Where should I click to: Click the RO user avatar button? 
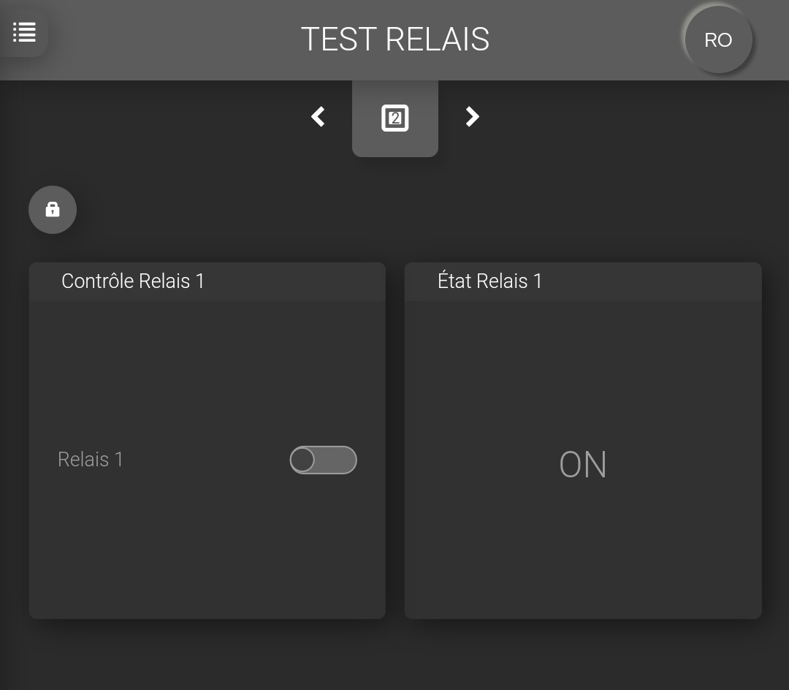coord(718,40)
